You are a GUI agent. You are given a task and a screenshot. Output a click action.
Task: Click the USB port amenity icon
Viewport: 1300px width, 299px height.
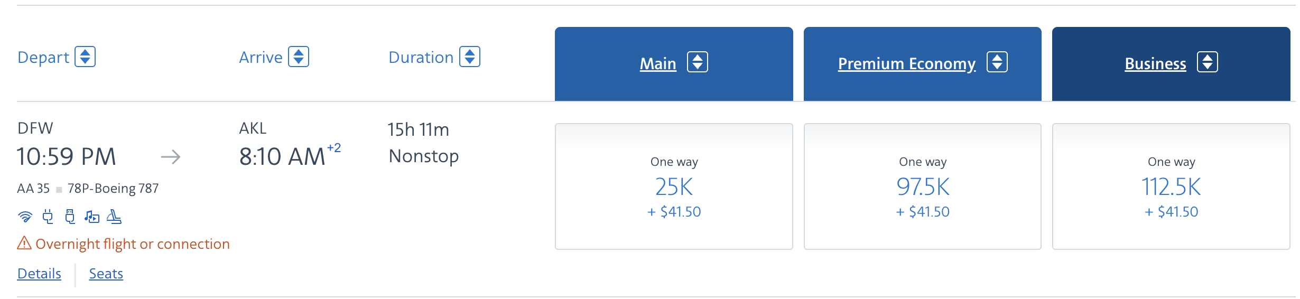point(70,217)
